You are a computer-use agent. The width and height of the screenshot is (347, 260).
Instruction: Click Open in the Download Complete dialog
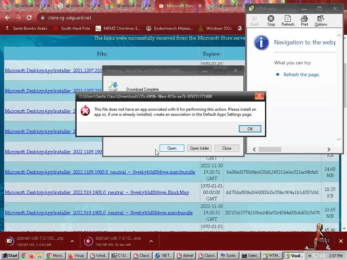coord(172,148)
